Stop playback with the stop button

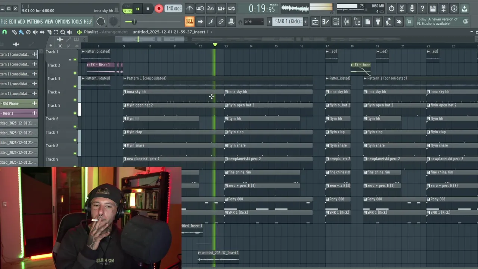148,9
